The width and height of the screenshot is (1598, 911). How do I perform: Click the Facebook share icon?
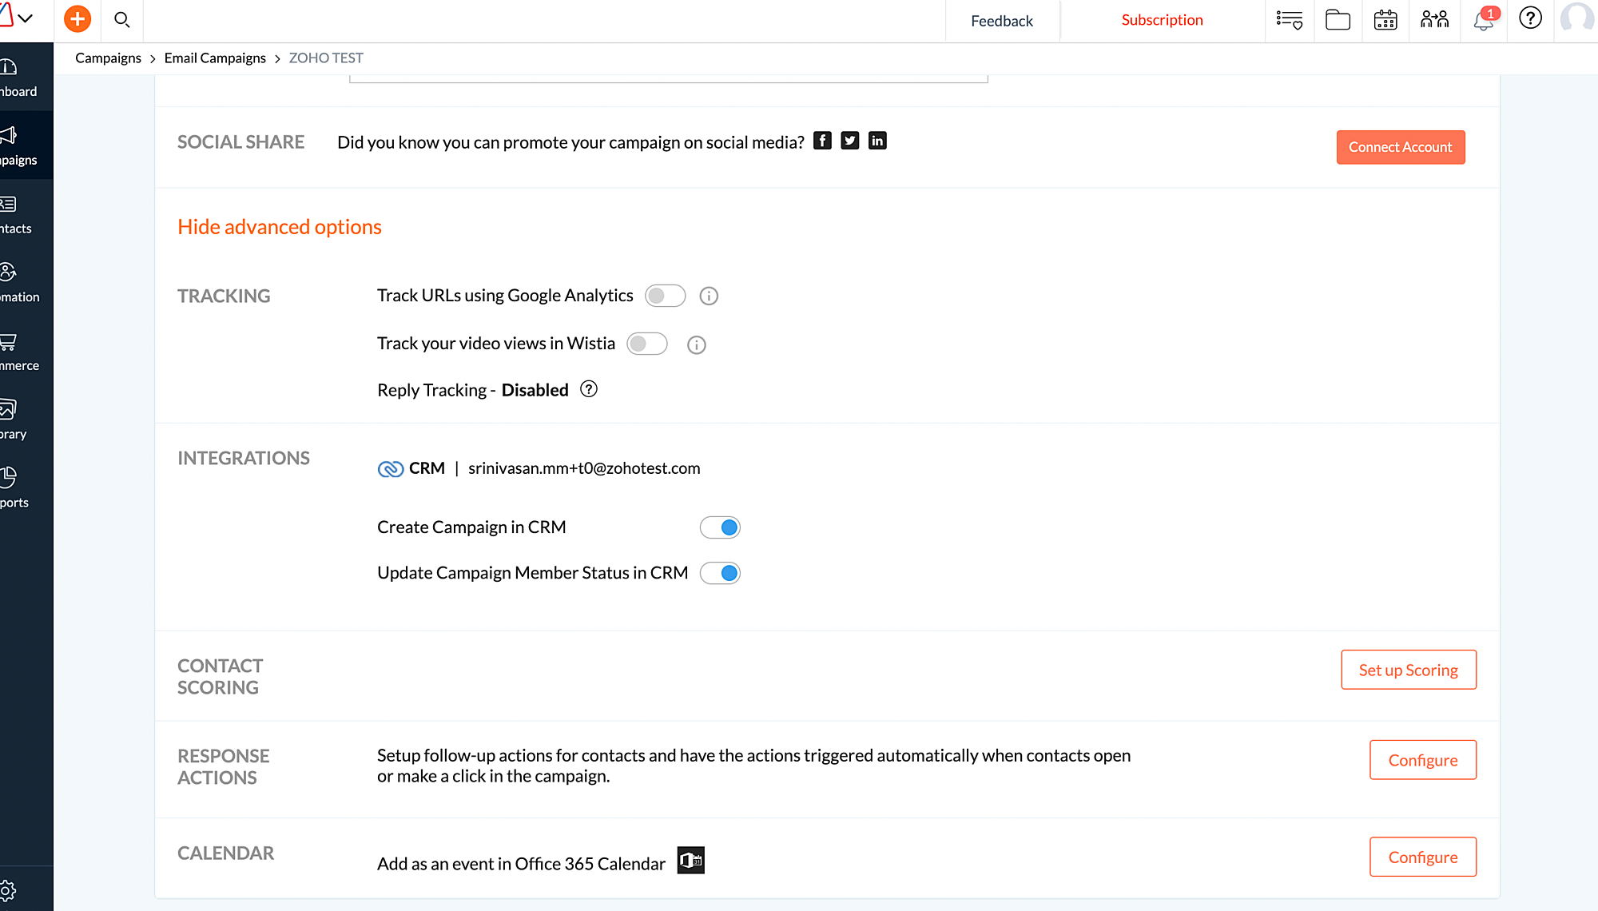[x=822, y=141]
